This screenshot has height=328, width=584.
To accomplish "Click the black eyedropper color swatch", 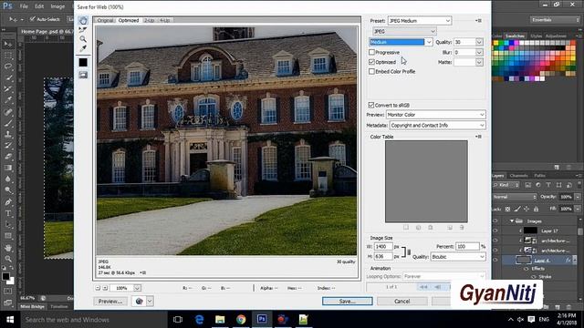I will click(83, 62).
